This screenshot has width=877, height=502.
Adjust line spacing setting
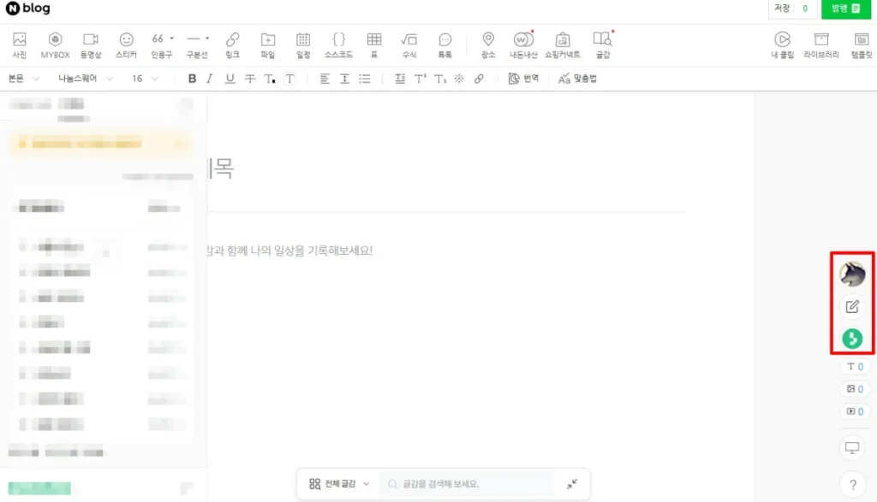[x=344, y=79]
